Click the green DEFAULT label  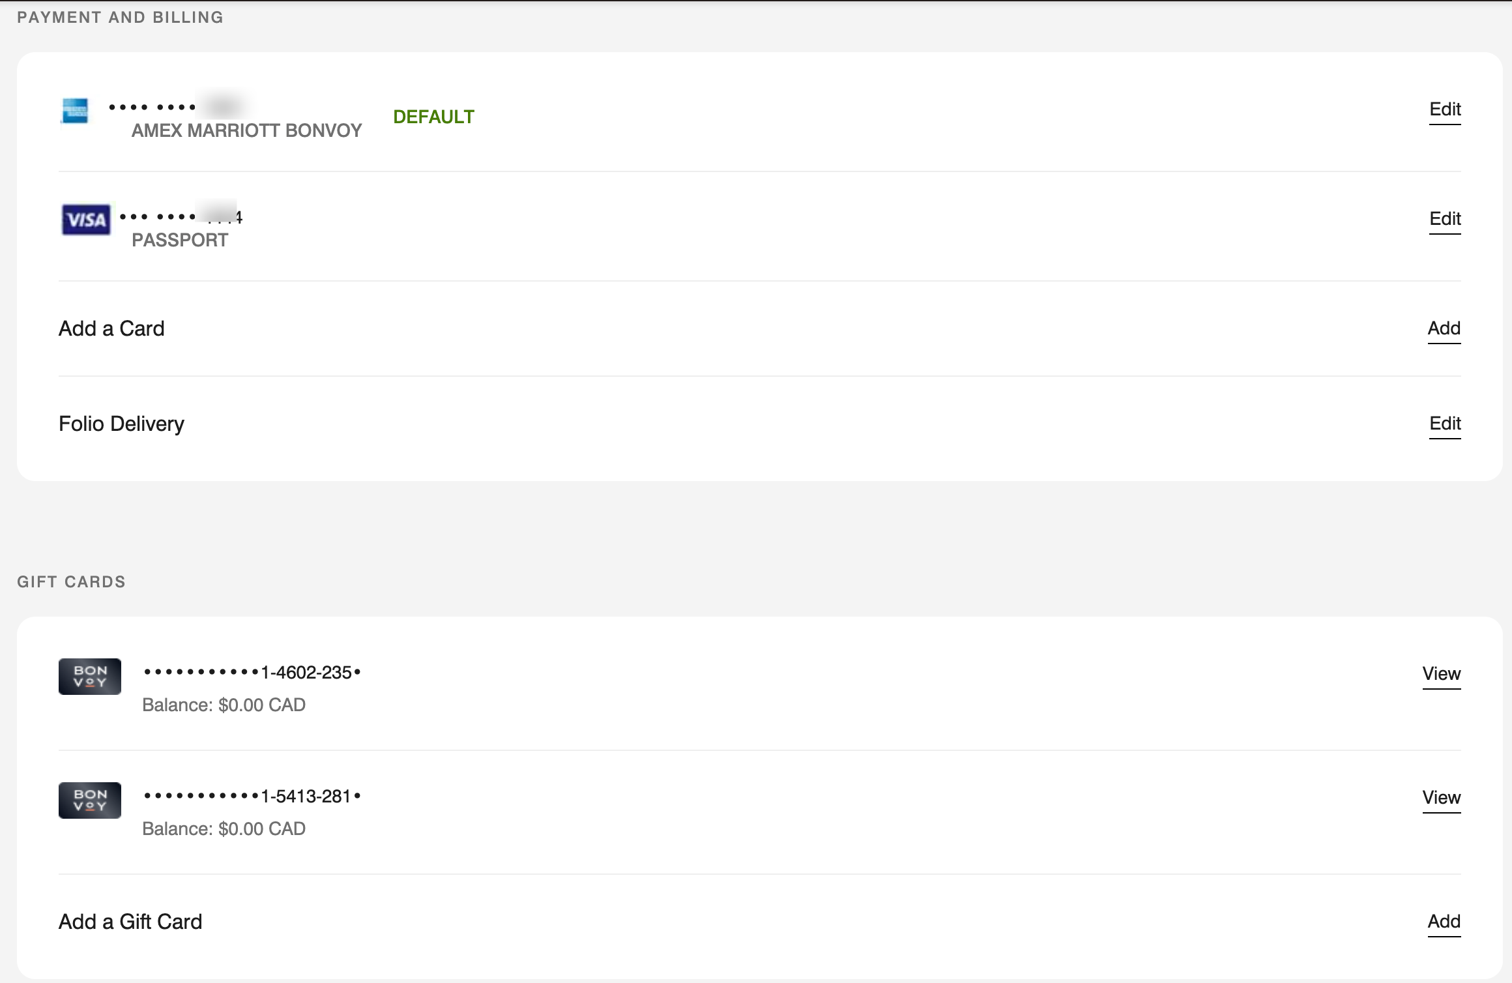tap(433, 117)
